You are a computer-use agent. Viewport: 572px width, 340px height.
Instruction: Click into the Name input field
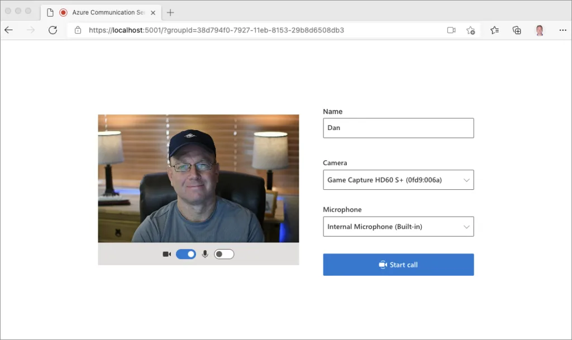(x=398, y=128)
